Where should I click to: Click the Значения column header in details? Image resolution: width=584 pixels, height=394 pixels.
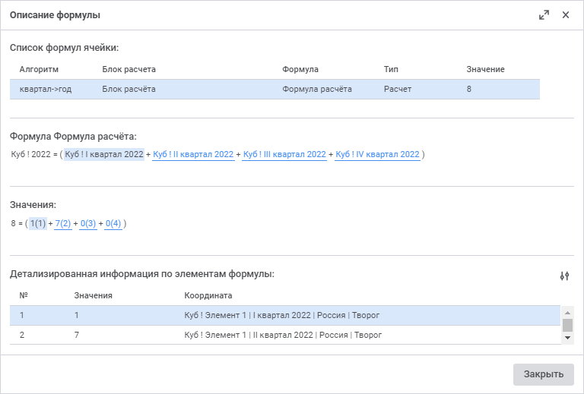click(x=94, y=295)
